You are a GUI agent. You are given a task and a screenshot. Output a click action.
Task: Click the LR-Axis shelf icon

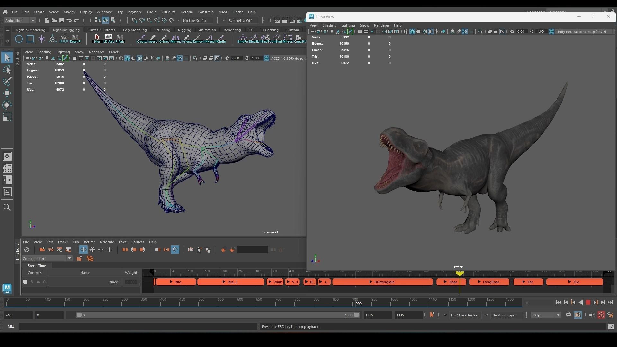click(109, 39)
